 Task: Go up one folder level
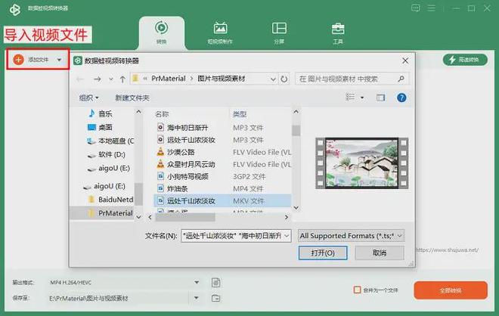(122, 79)
